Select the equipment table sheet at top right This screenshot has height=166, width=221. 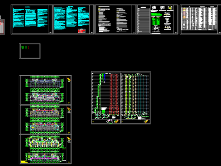(x=201, y=19)
